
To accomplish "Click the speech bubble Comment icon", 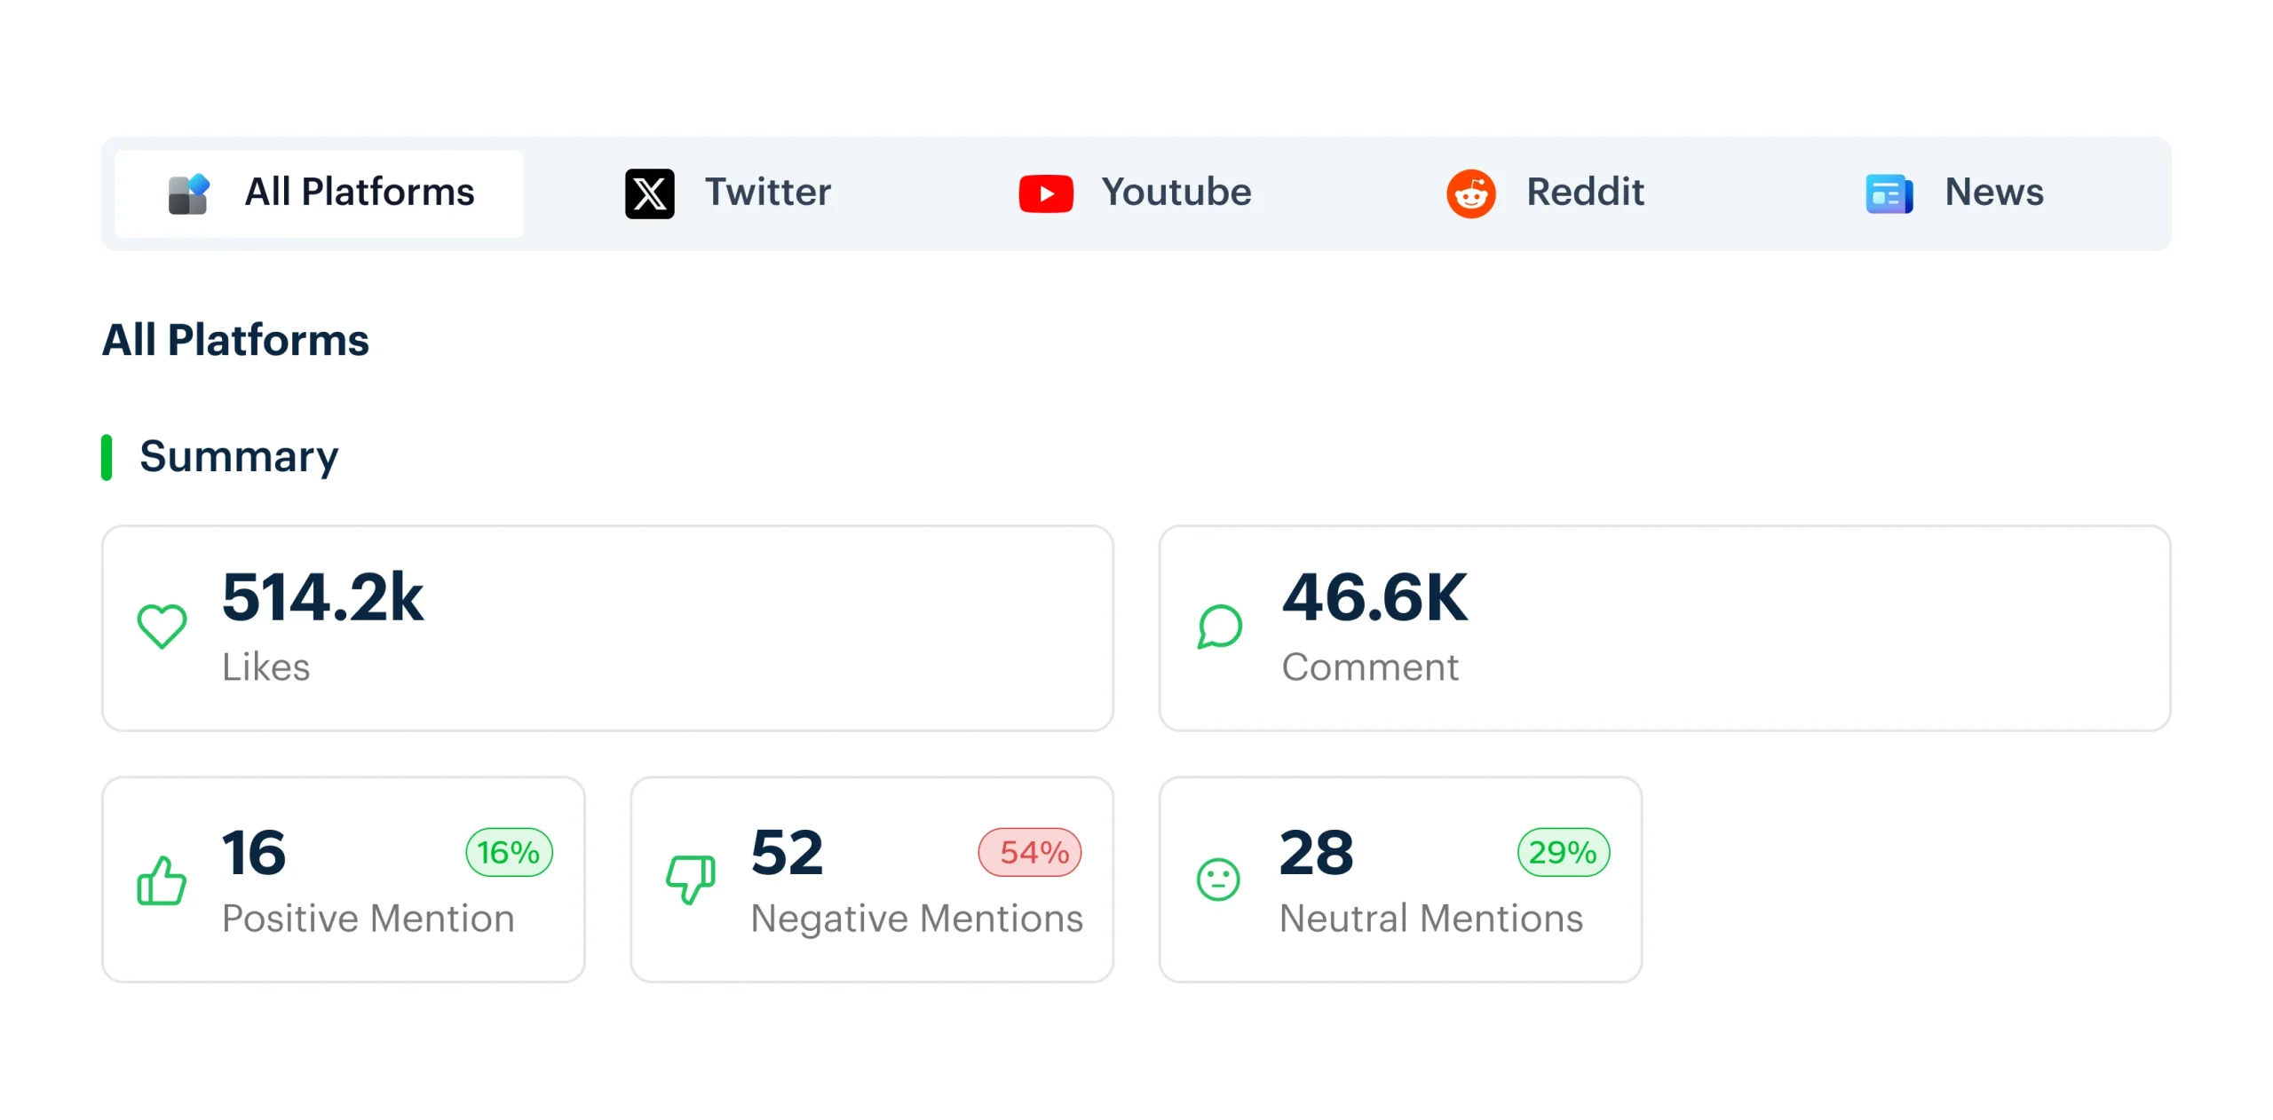I will point(1219,627).
